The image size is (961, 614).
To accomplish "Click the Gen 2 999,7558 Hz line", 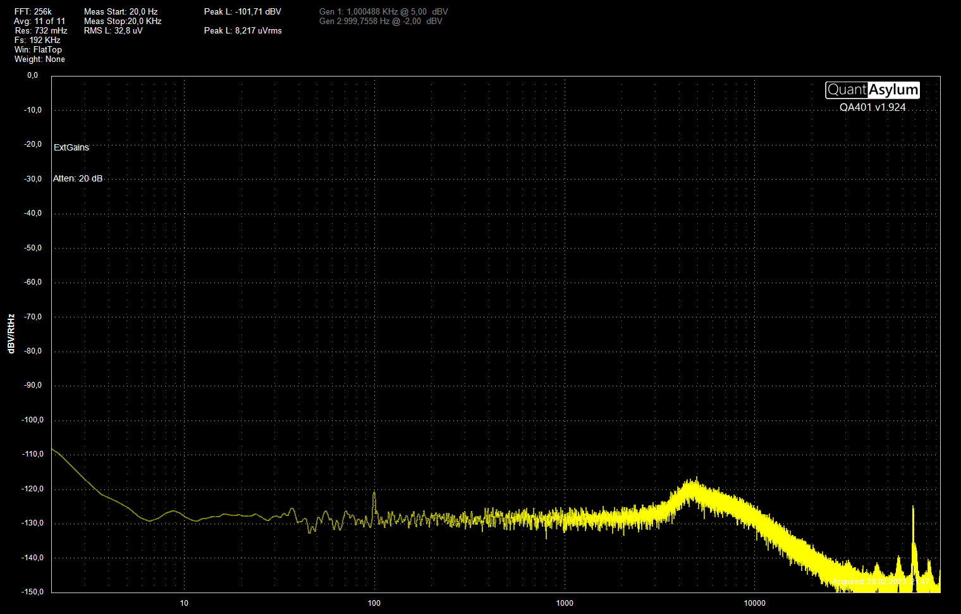I will click(381, 21).
